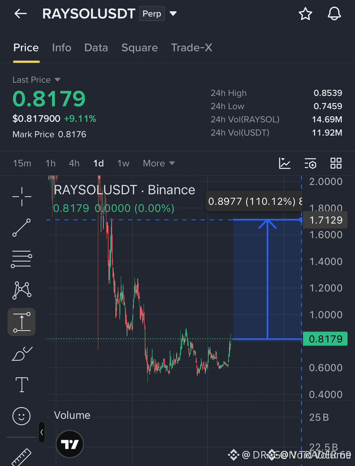The image size is (355, 466).
Task: Open the grid layout icon
Action: coord(336,163)
